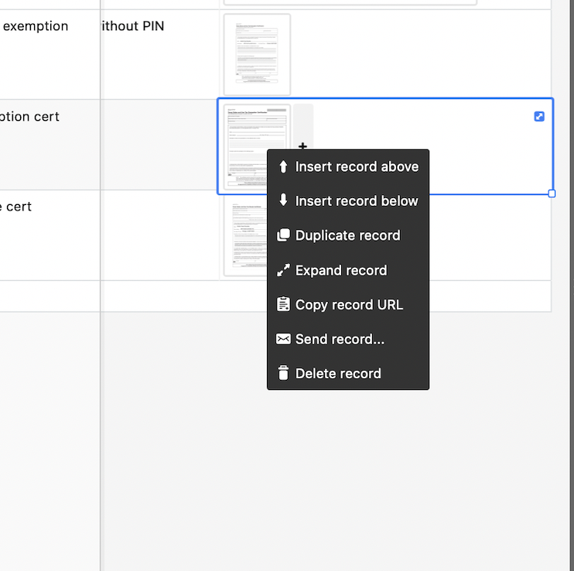The width and height of the screenshot is (574, 571).
Task: Open the Send record... option
Action: [348, 339]
